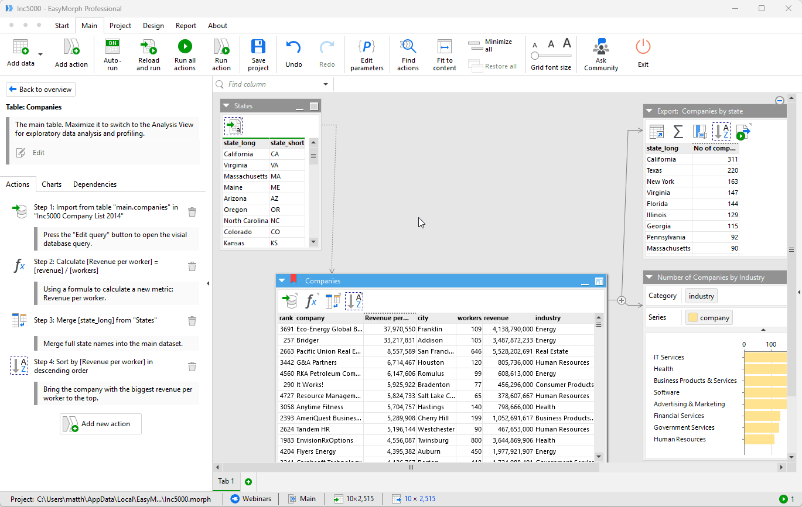Open the Report menu
Screen dimensions: 802x507
186,26
